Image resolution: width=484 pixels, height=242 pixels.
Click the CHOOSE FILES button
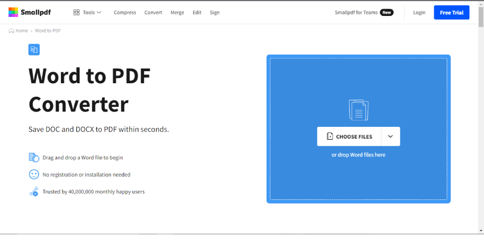point(349,136)
